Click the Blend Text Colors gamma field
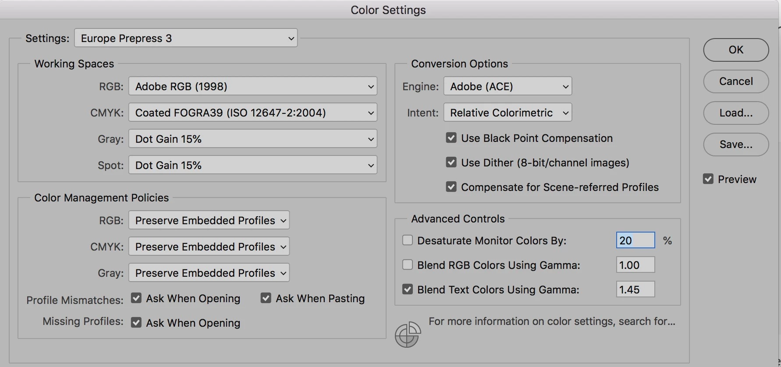The width and height of the screenshot is (781, 367). [635, 289]
